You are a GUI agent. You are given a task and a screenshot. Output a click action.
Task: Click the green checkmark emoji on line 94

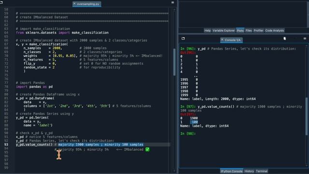147,149
